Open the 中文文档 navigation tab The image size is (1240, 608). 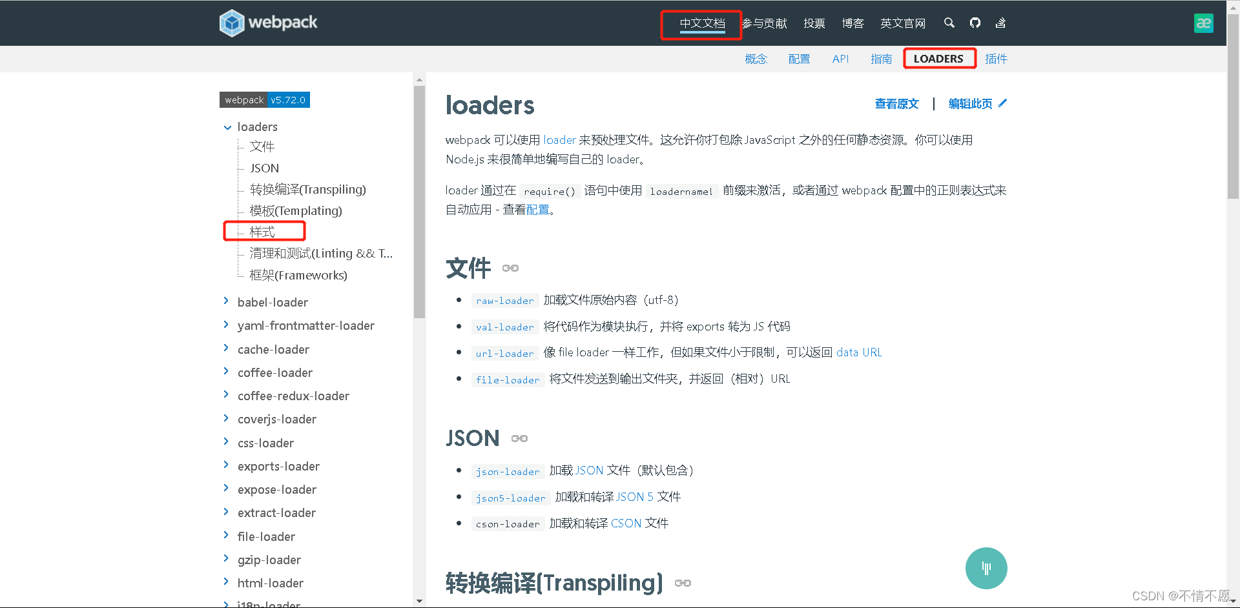(x=702, y=23)
